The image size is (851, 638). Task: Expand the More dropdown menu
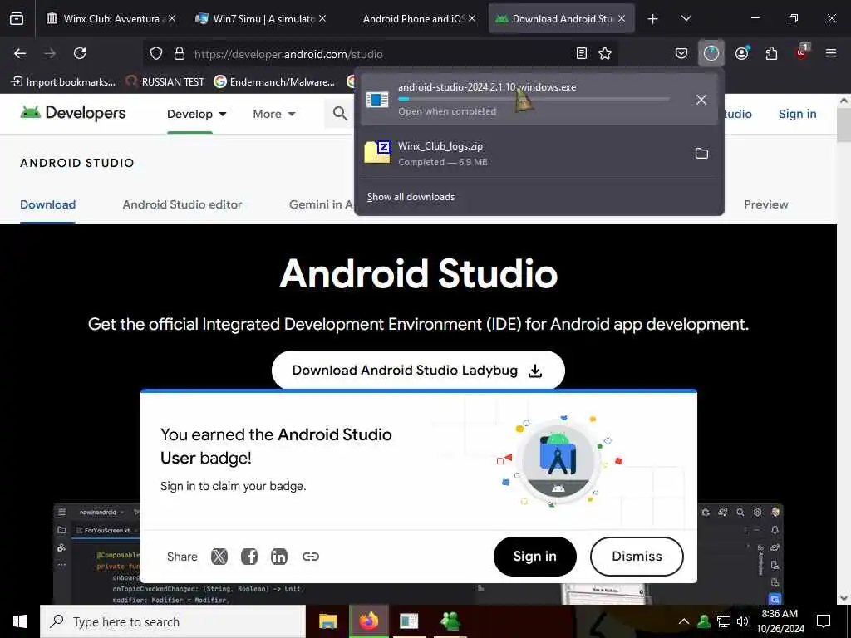tap(274, 114)
